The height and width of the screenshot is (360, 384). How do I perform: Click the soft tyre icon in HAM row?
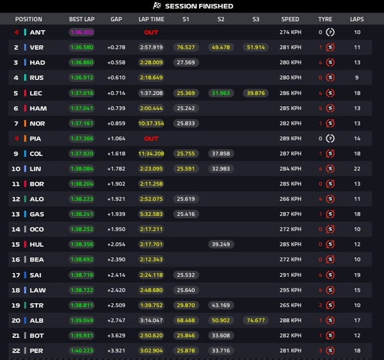point(330,108)
